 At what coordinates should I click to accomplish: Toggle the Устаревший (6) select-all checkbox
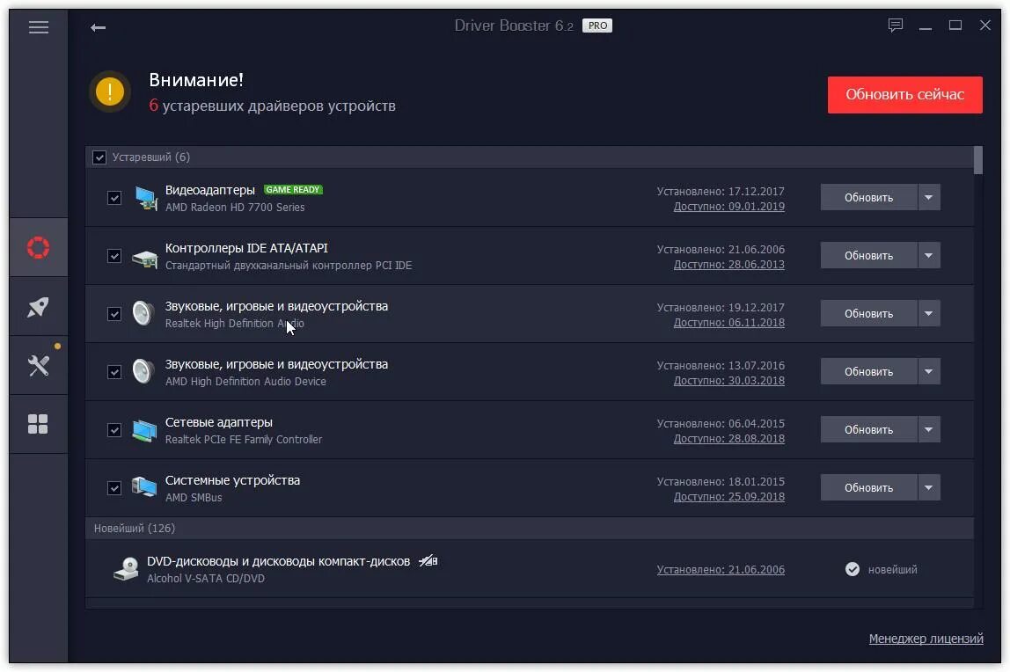coord(99,157)
